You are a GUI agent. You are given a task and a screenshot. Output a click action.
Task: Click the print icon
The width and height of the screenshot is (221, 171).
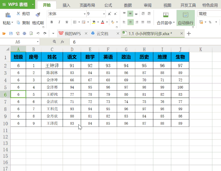point(25,34)
